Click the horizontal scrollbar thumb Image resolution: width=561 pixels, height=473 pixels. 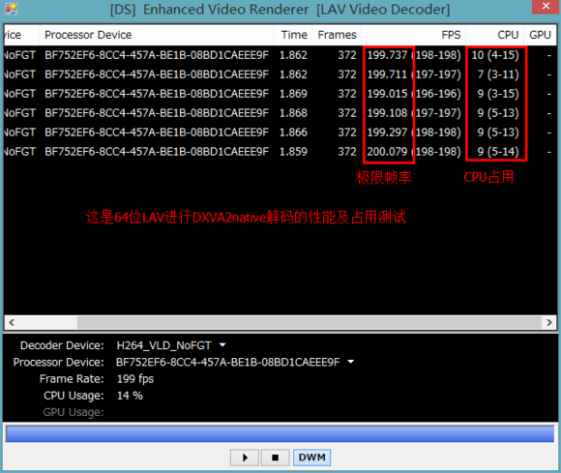(x=310, y=322)
